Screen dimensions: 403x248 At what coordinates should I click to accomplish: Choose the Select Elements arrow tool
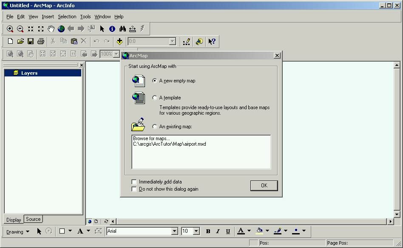click(102, 29)
